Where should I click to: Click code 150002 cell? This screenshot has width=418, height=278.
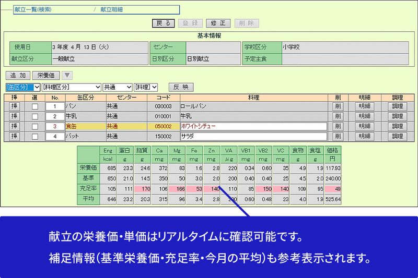[x=163, y=137]
